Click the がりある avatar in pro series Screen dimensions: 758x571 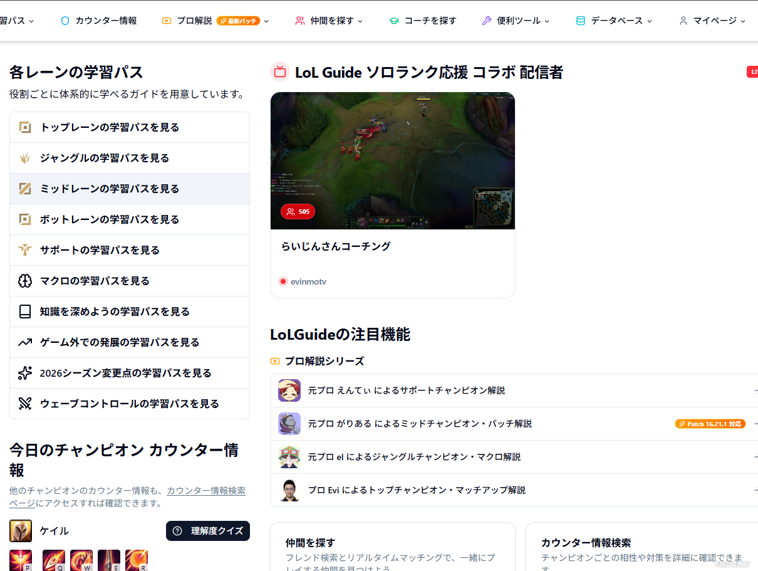289,424
